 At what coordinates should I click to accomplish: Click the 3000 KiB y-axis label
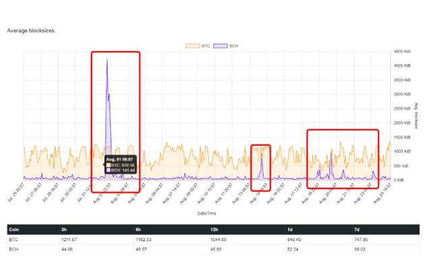click(x=402, y=95)
